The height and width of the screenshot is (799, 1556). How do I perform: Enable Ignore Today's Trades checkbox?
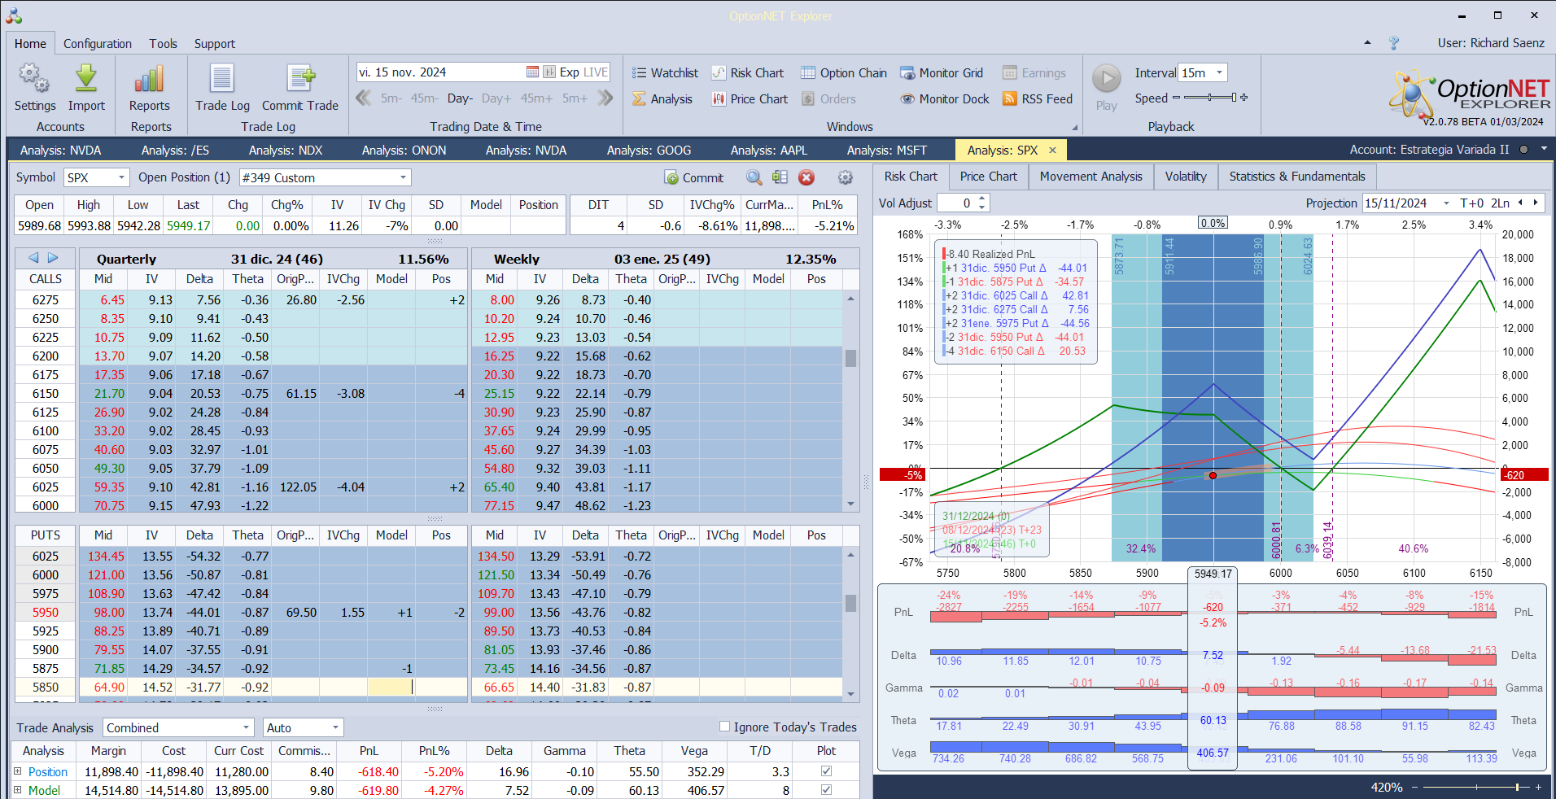point(724,727)
